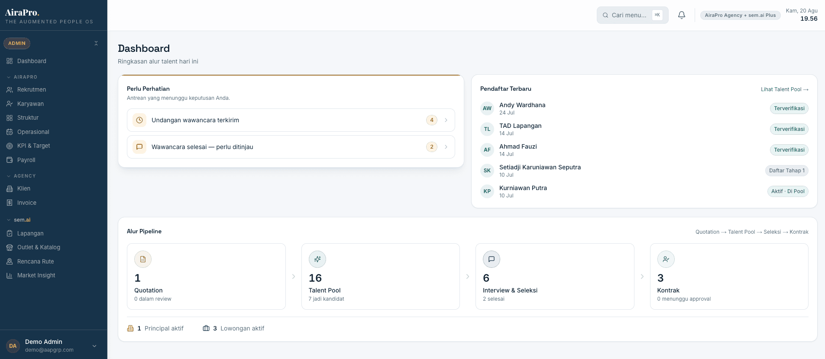Click the Lowongan aktif label
Viewport: 825px width, 359px height.
[242, 328]
